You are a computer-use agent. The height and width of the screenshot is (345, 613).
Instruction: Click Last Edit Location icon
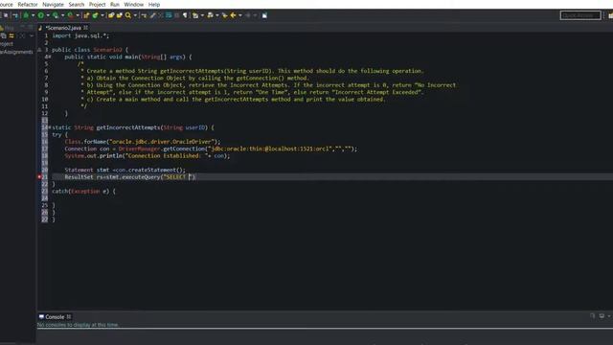(x=225, y=15)
